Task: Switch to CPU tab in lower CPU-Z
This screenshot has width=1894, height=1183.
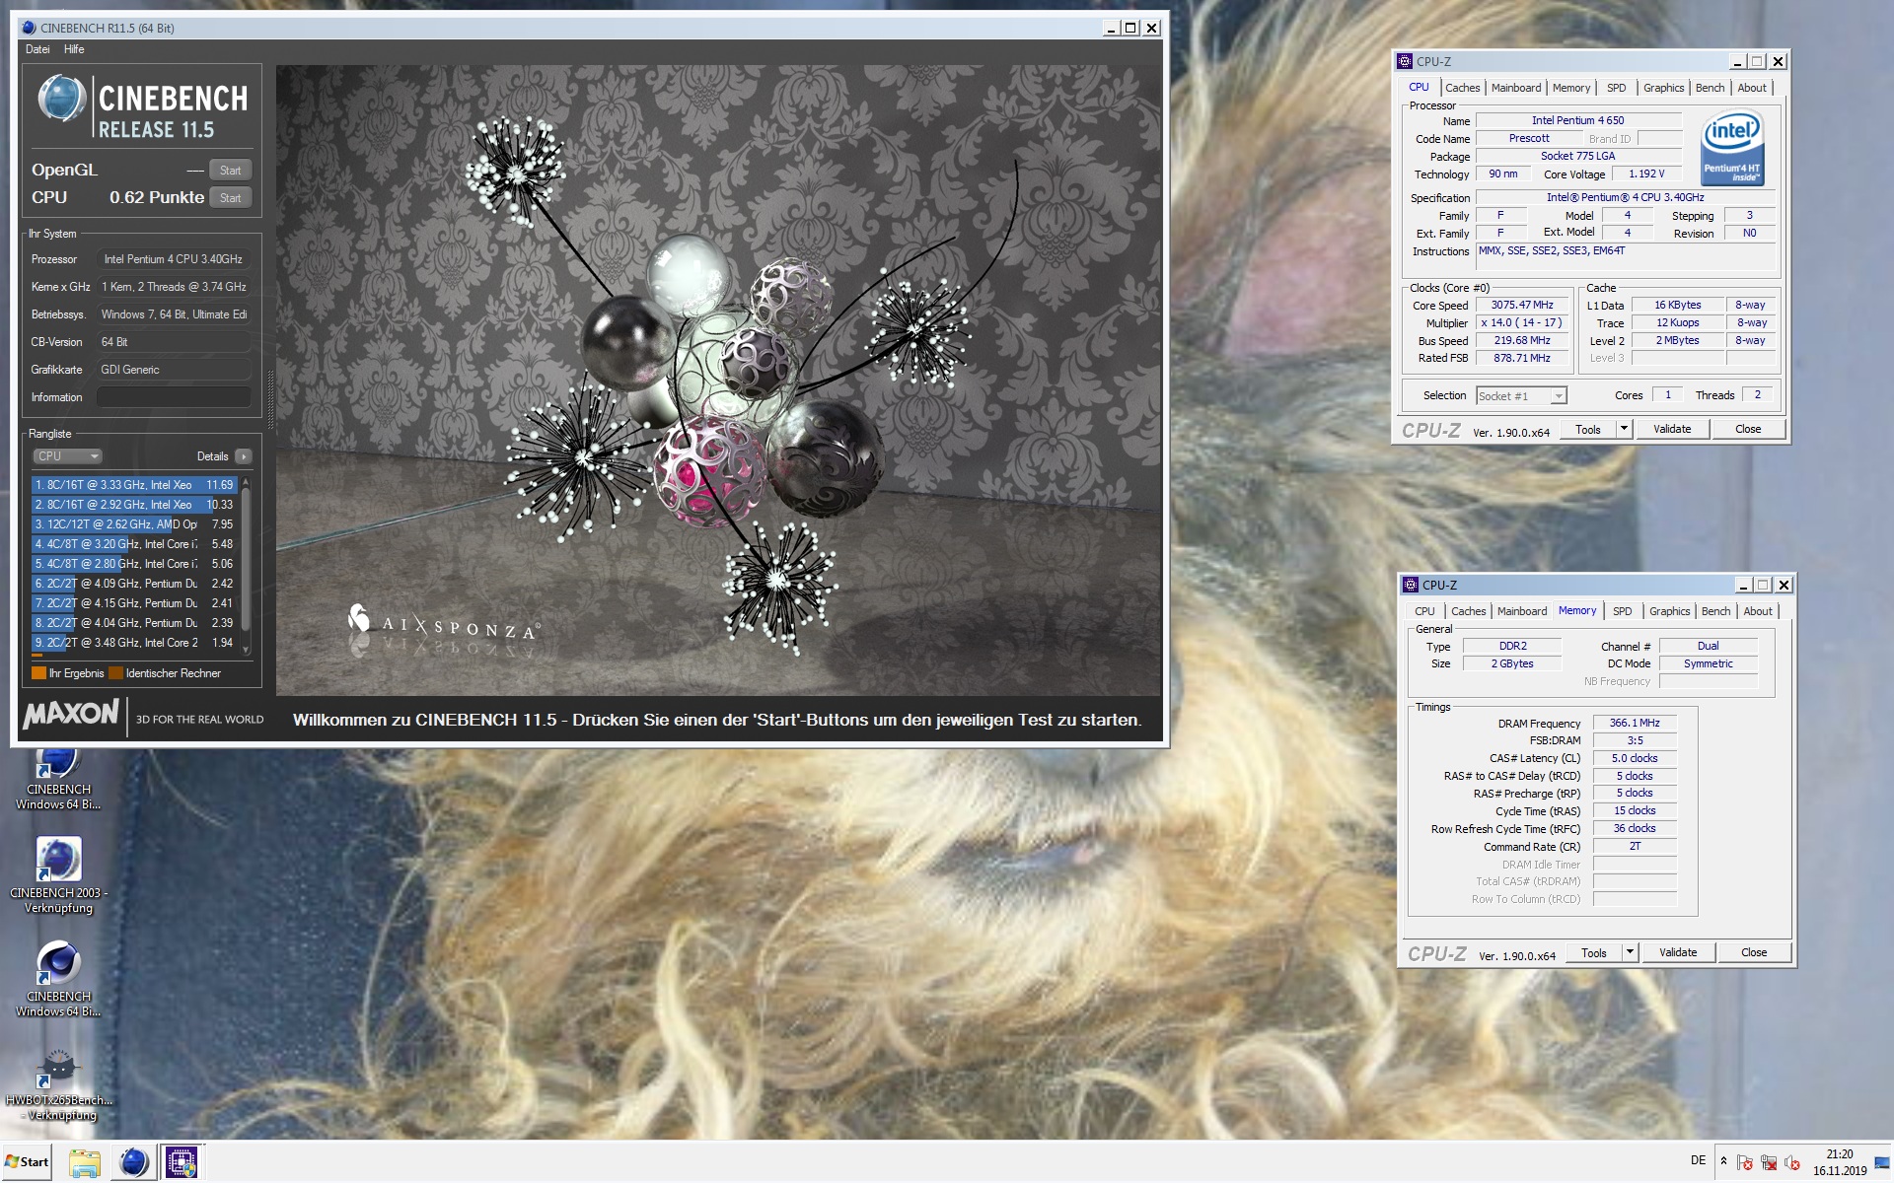Action: click(x=1424, y=611)
